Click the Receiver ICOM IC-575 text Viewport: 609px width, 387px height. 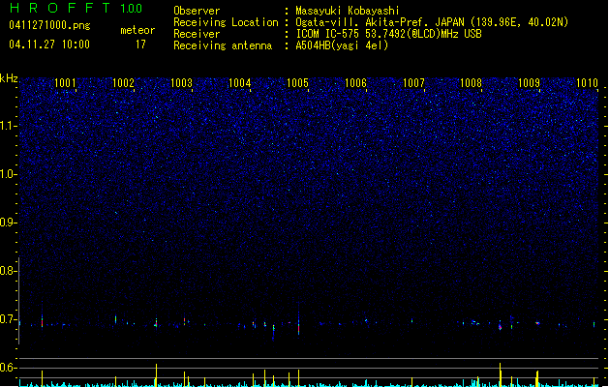pyautogui.click(x=389, y=34)
